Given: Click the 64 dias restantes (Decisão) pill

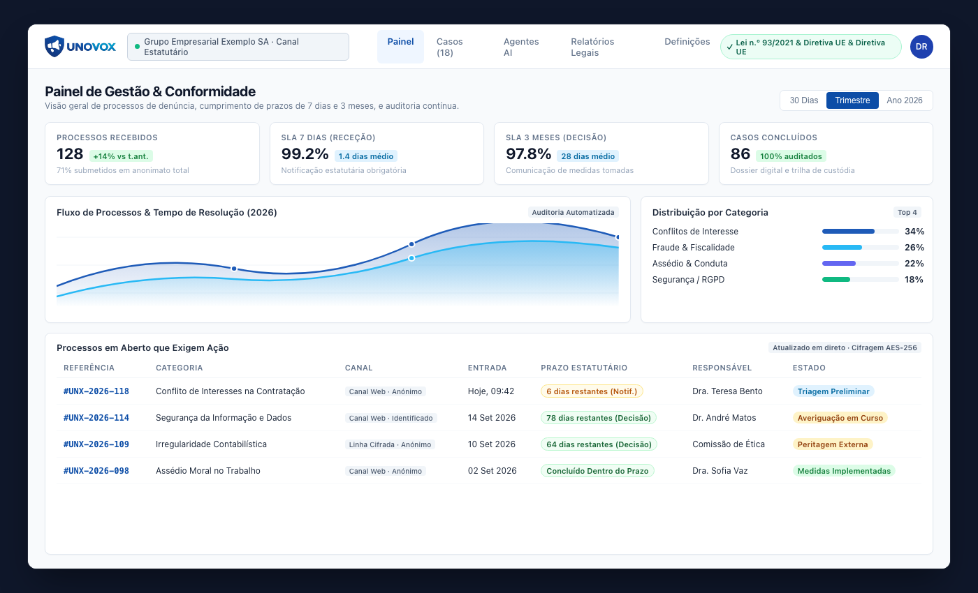Looking at the screenshot, I should click(x=599, y=444).
